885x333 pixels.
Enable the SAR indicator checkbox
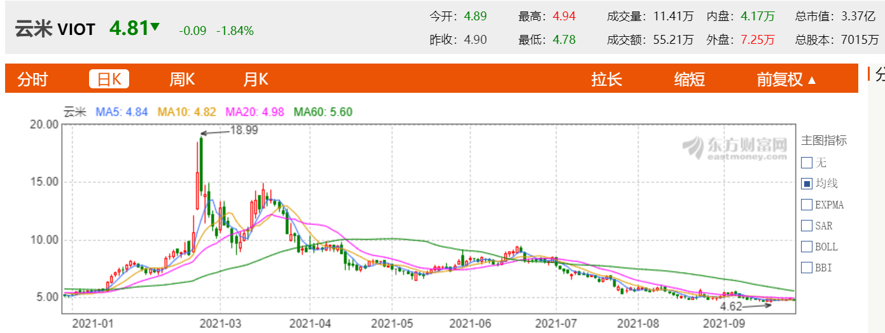pyautogui.click(x=807, y=226)
